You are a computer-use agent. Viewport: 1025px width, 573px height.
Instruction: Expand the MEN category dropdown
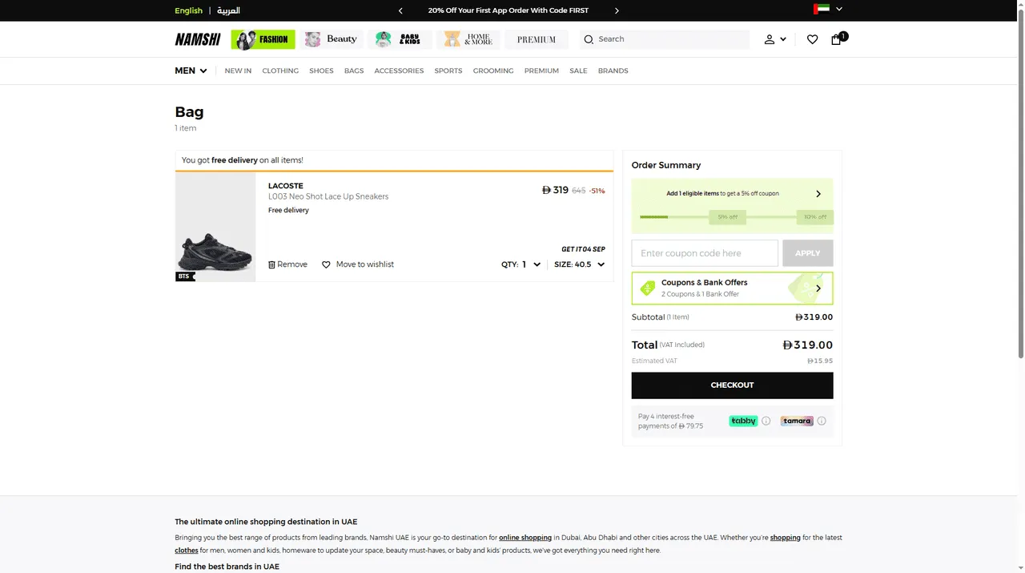191,71
